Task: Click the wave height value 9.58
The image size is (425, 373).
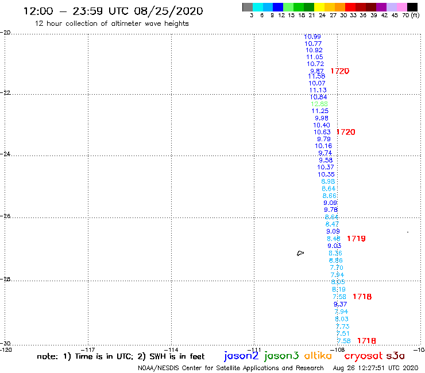Action: tap(326, 160)
